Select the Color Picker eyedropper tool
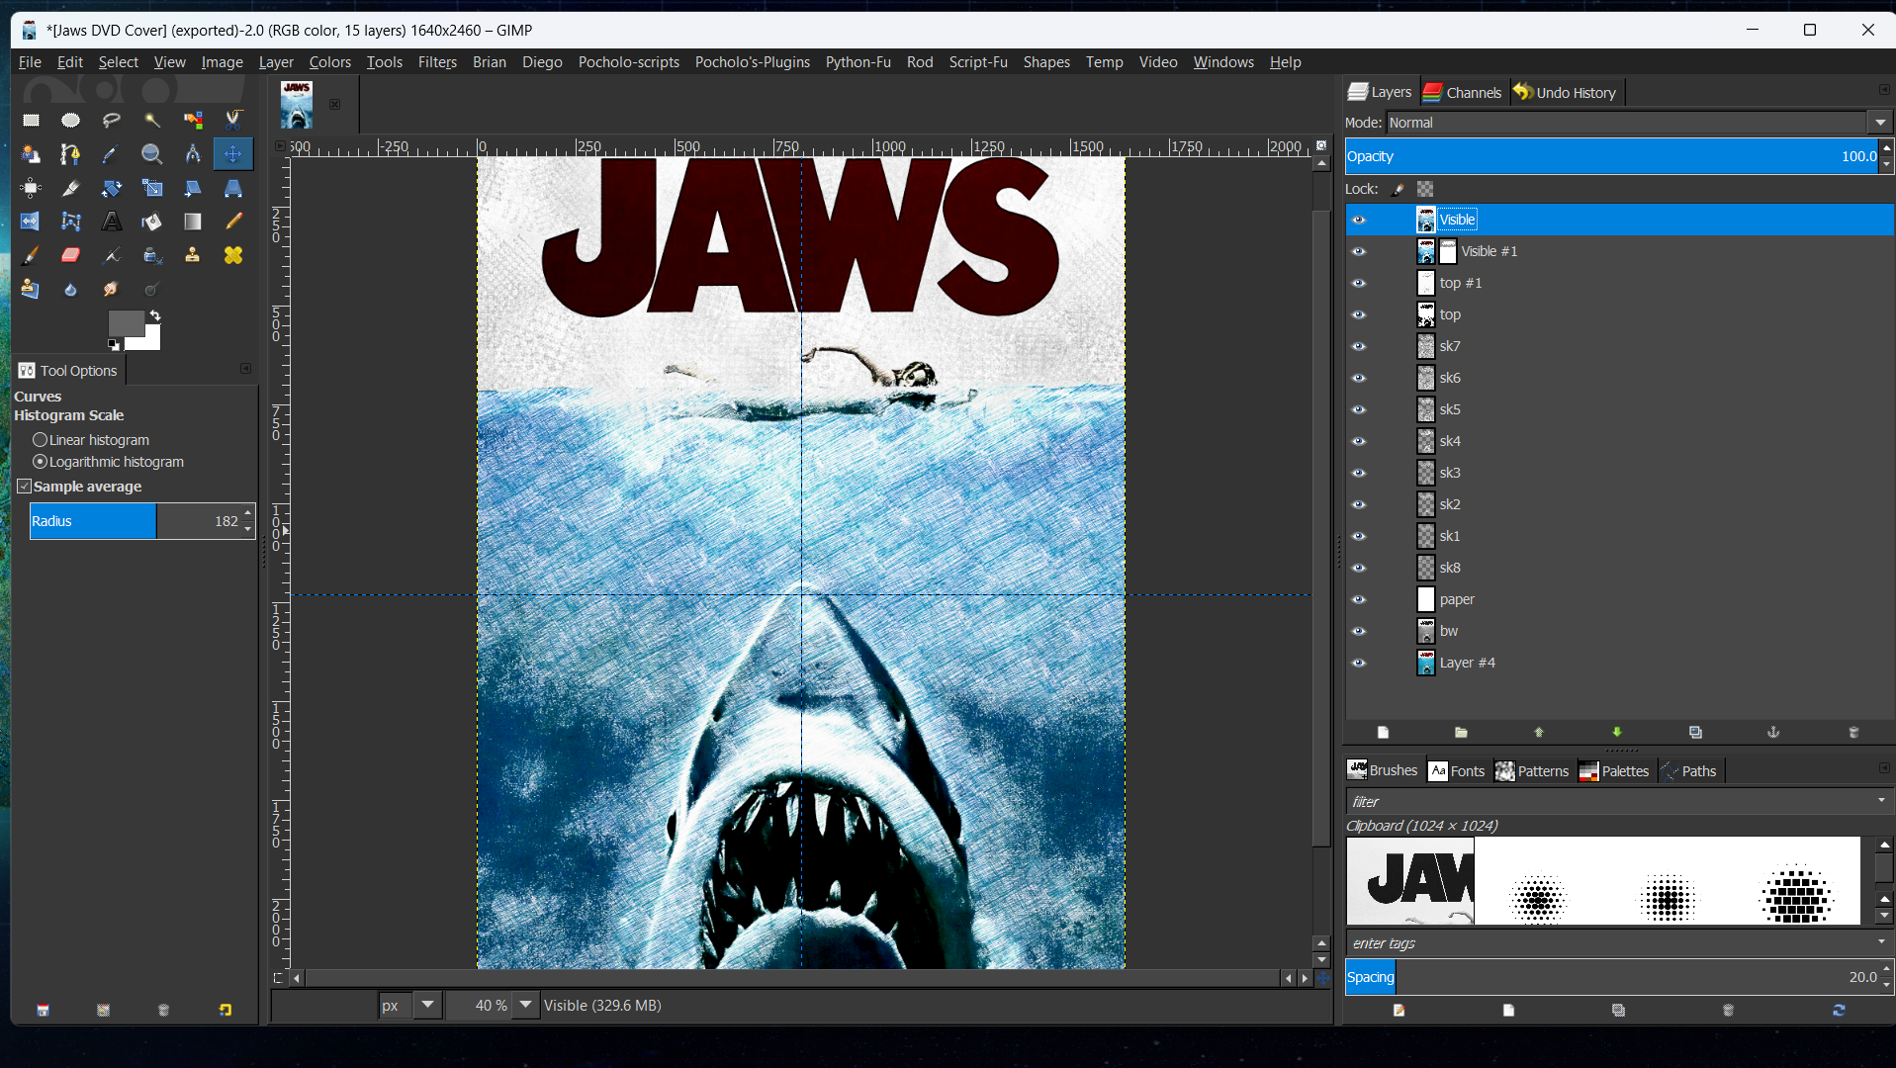This screenshot has height=1068, width=1896. point(112,154)
